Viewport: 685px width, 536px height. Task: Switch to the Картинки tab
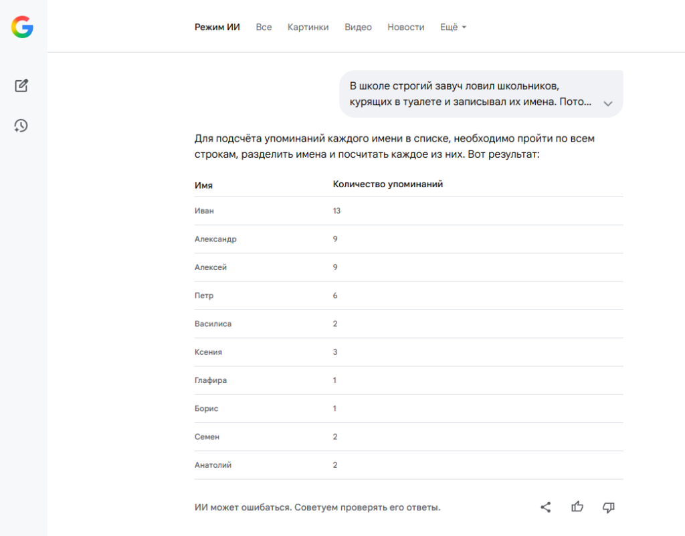point(308,27)
